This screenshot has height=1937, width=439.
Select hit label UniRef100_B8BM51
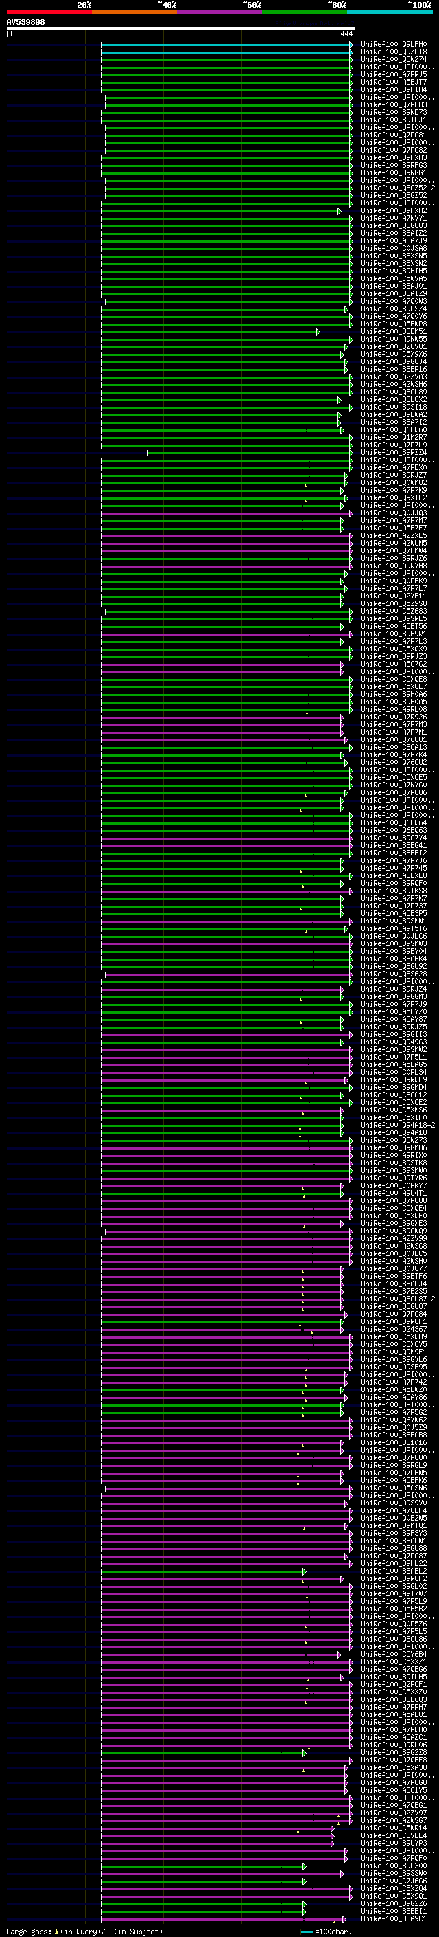pos(394,332)
